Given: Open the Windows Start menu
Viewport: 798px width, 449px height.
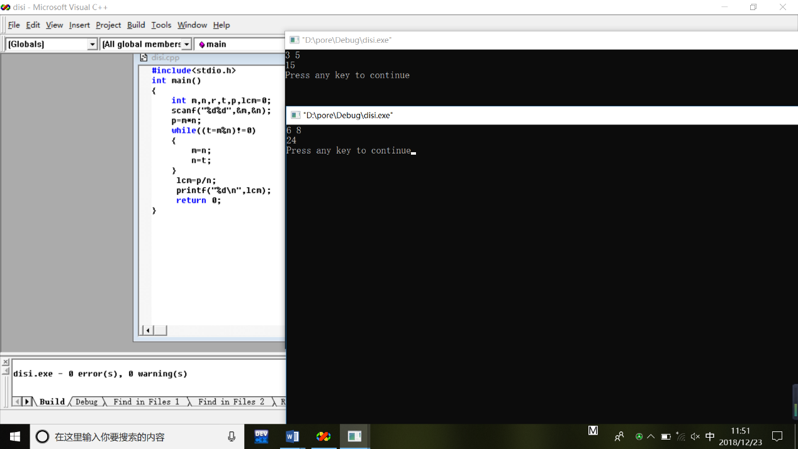Looking at the screenshot, I should click(14, 436).
